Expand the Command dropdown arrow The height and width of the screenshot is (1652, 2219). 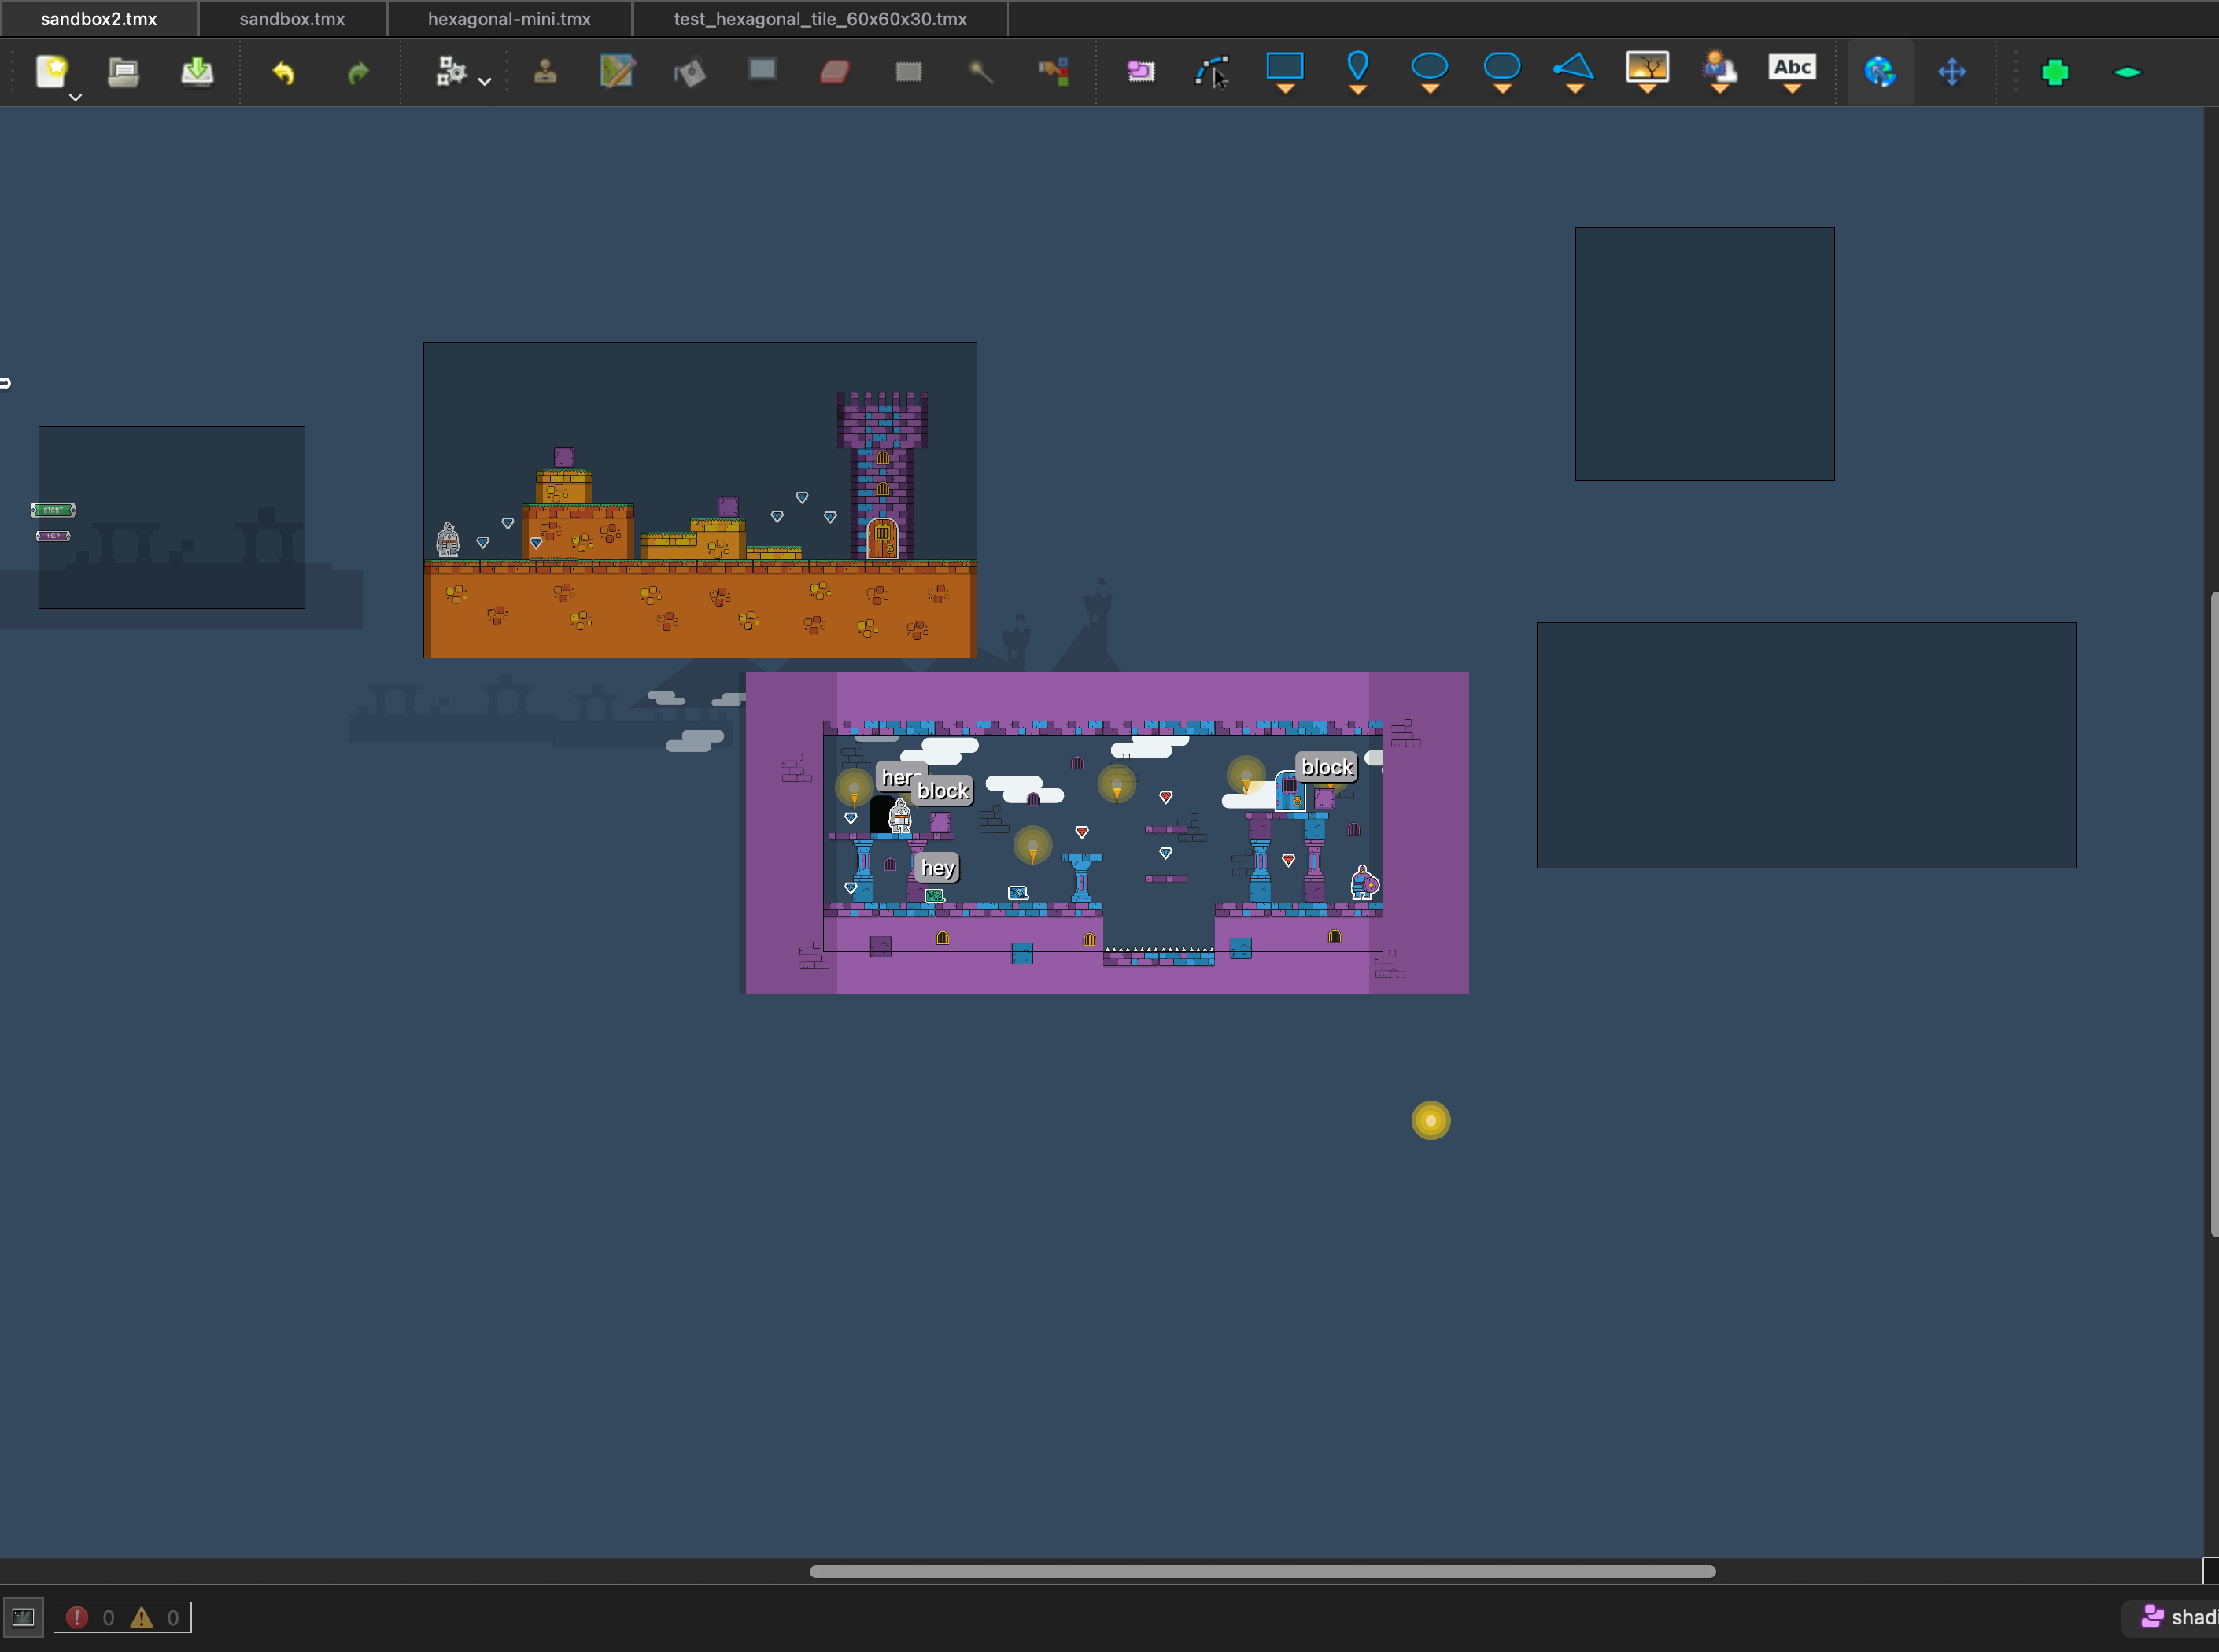485,81
